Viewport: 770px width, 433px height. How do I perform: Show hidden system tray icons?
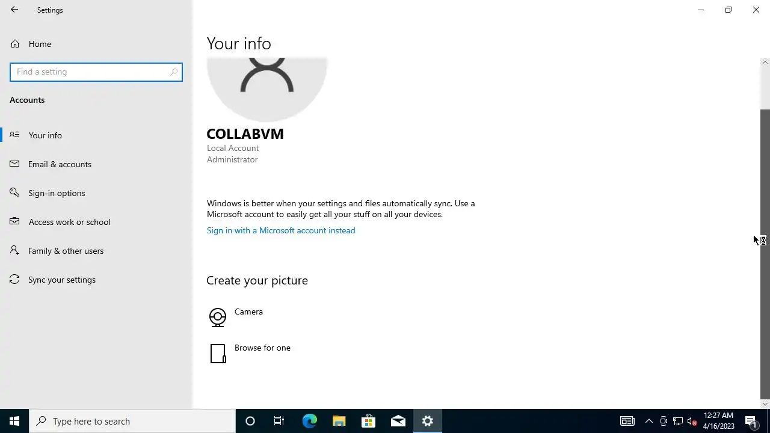[649, 421]
